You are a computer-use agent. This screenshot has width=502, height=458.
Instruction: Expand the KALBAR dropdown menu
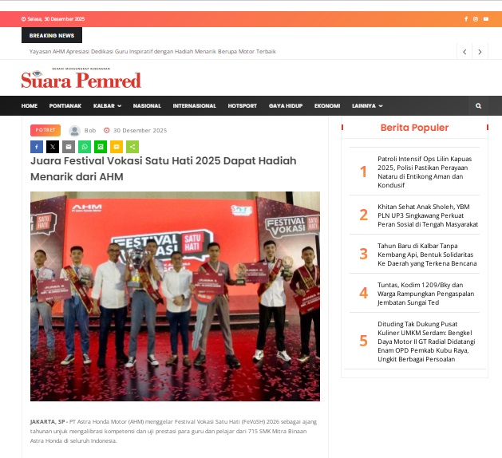point(107,105)
